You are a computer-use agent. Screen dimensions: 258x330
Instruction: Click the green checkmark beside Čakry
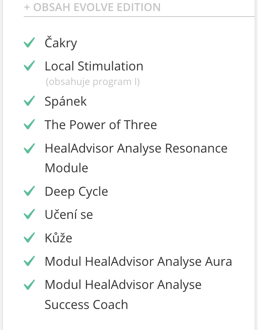[x=29, y=42]
